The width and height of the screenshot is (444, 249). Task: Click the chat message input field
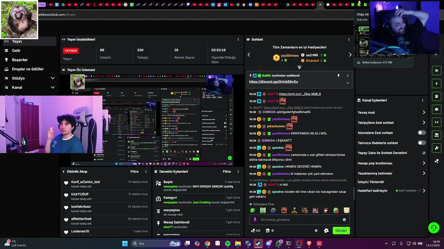click(x=299, y=220)
